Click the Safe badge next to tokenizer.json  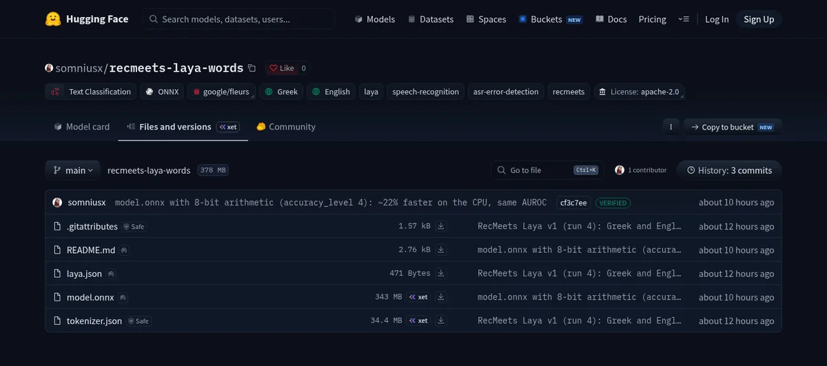(x=138, y=321)
